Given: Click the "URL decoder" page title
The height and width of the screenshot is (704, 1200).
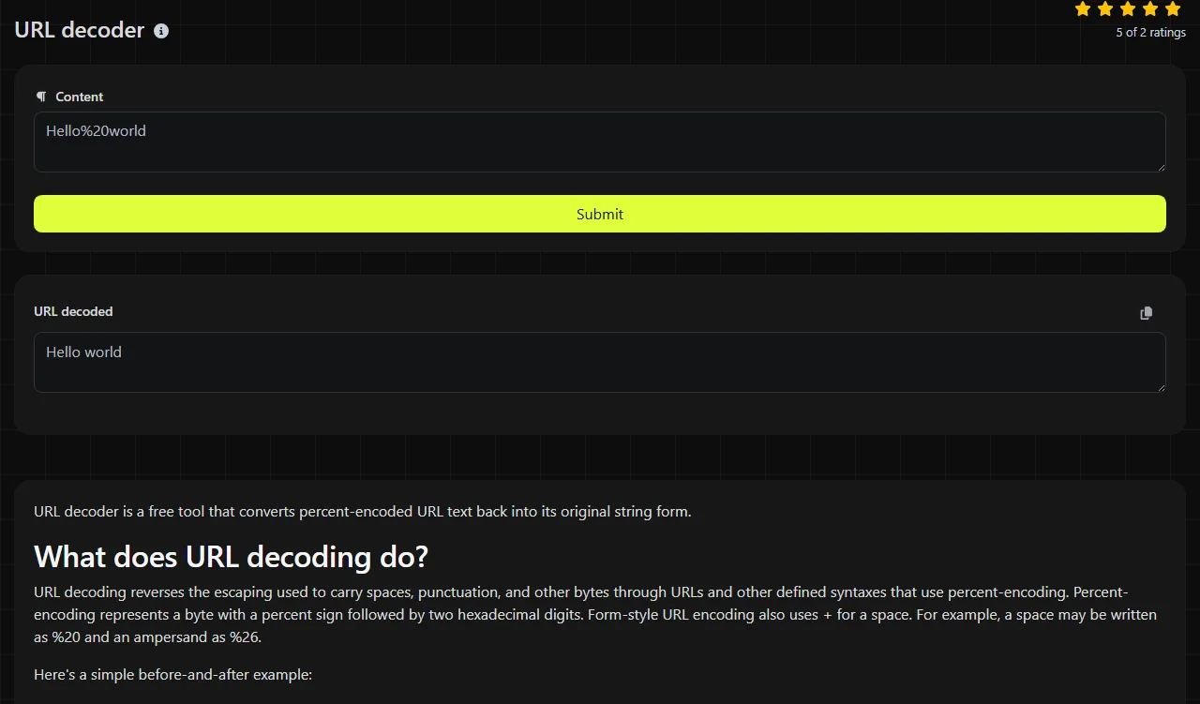Looking at the screenshot, I should pyautogui.click(x=80, y=30).
